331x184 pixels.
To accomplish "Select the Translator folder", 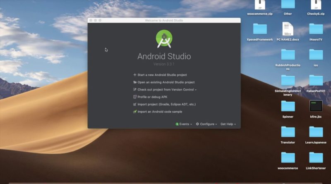I will pos(288,135).
